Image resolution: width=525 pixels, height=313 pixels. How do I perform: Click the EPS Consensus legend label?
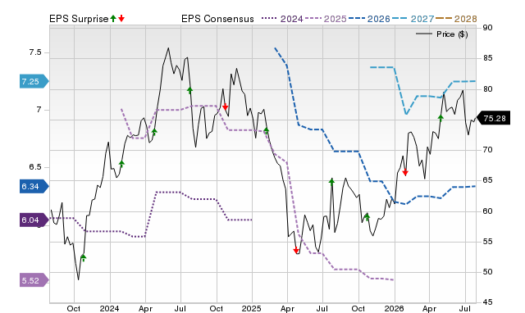(217, 19)
